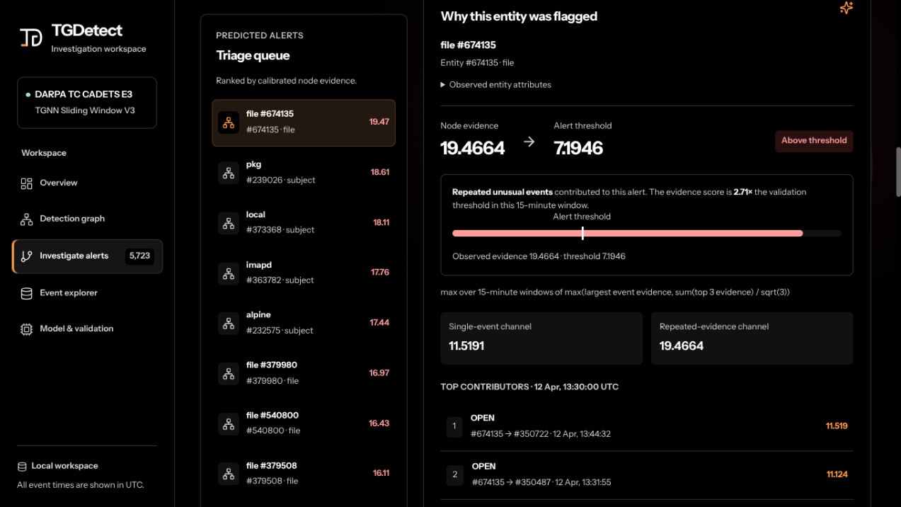Click node icon beside file #379980
This screenshot has width=901, height=507.
click(x=228, y=373)
